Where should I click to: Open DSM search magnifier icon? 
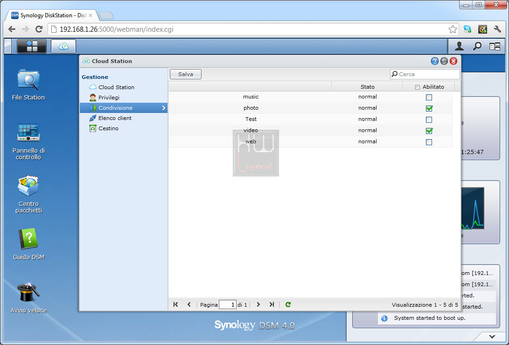[477, 46]
